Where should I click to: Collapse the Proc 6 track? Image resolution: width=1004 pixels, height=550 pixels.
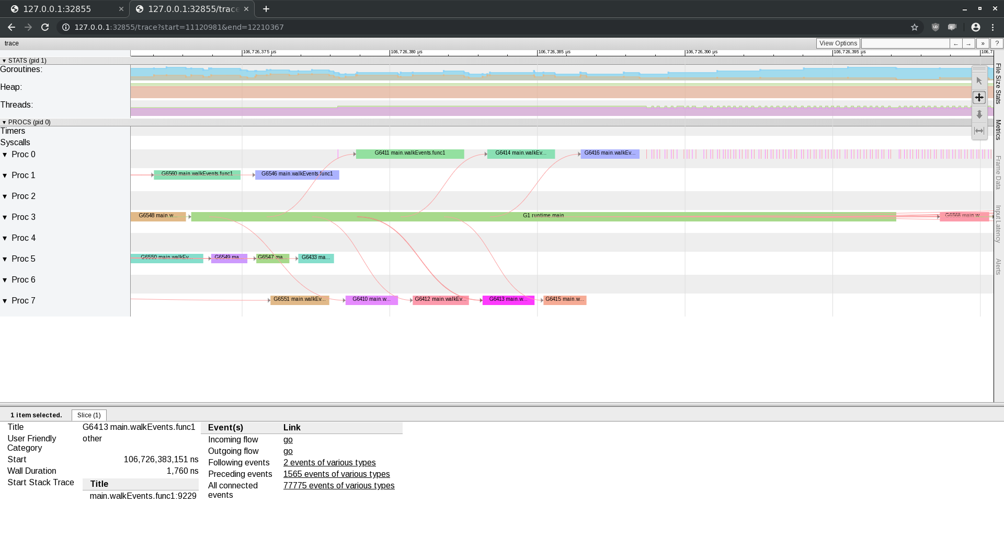5,280
